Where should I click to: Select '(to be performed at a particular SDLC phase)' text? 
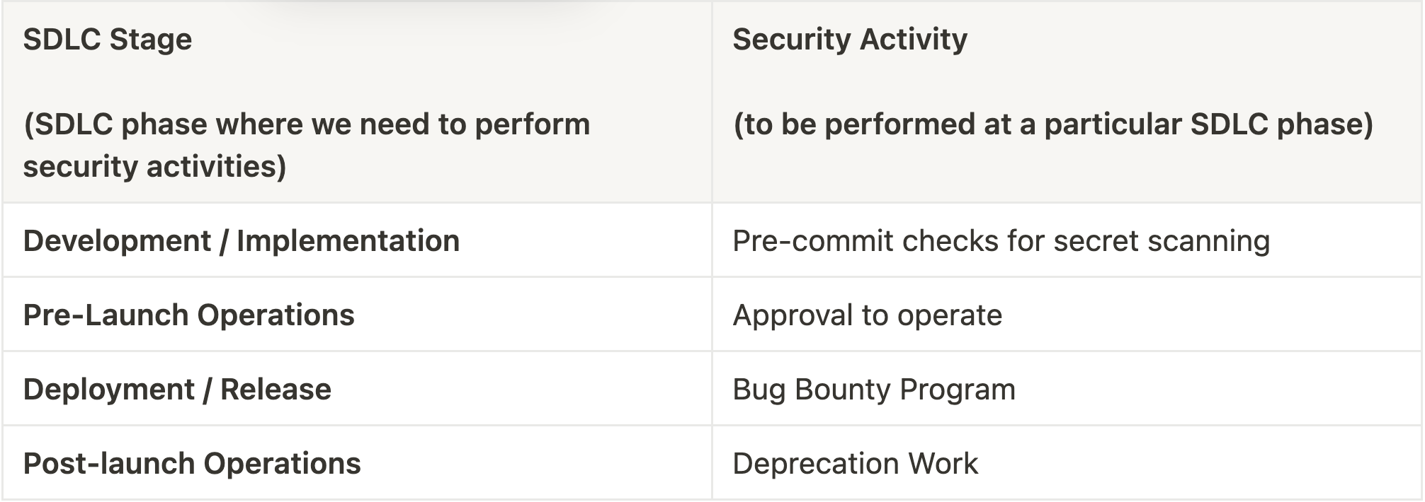pyautogui.click(x=1052, y=124)
